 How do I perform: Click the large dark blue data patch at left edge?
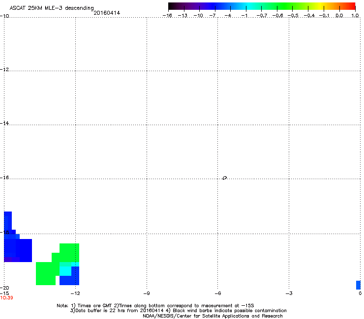[x=18, y=250]
